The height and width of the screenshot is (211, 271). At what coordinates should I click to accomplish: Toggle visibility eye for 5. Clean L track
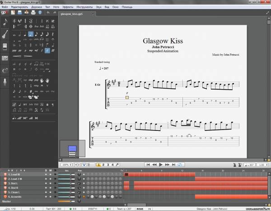[x=55, y=192]
